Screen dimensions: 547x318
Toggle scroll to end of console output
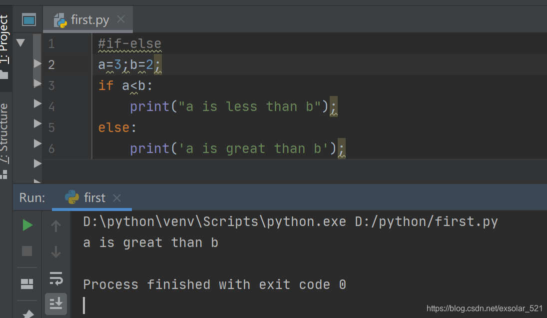coord(56,303)
